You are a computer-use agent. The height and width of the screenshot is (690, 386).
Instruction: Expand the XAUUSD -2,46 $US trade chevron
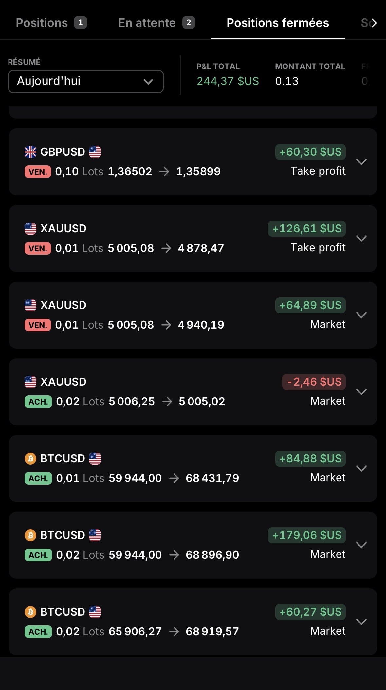click(361, 392)
